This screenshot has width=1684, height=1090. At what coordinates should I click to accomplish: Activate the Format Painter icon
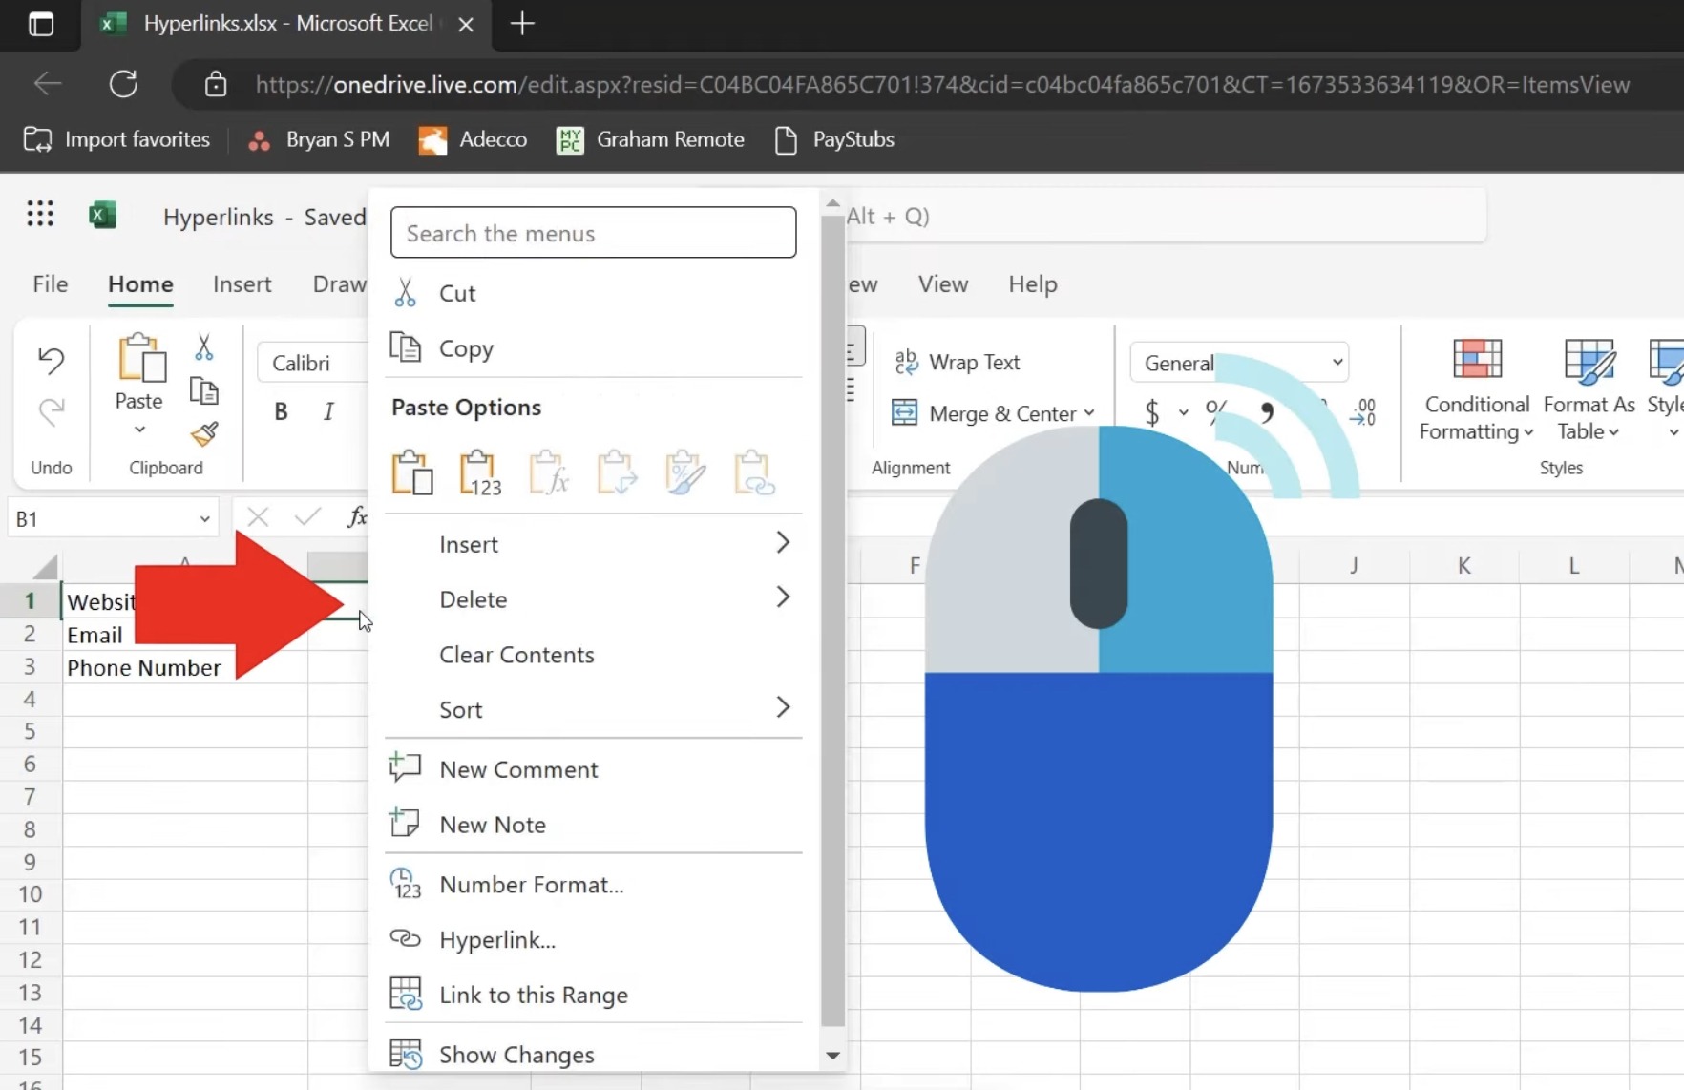point(203,434)
